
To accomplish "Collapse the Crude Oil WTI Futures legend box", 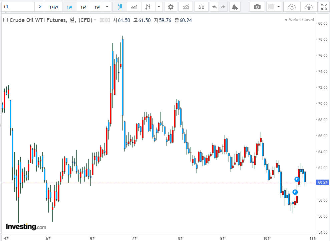I will click(5, 20).
